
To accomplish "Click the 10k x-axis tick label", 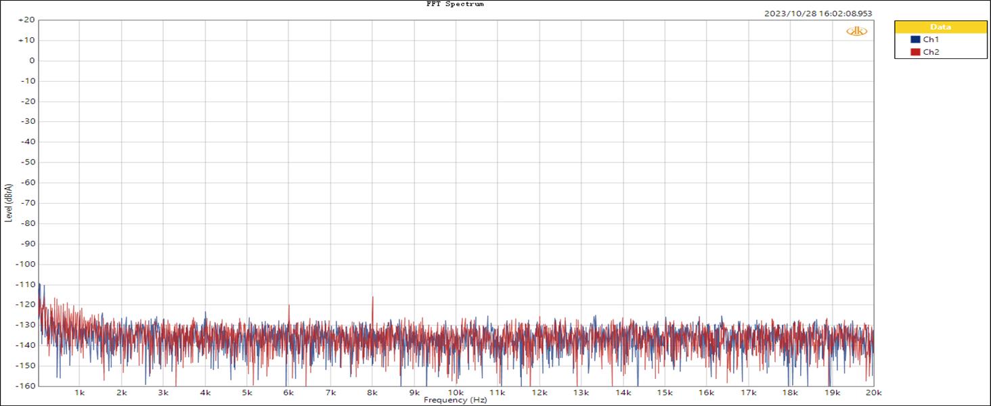I will (x=456, y=392).
